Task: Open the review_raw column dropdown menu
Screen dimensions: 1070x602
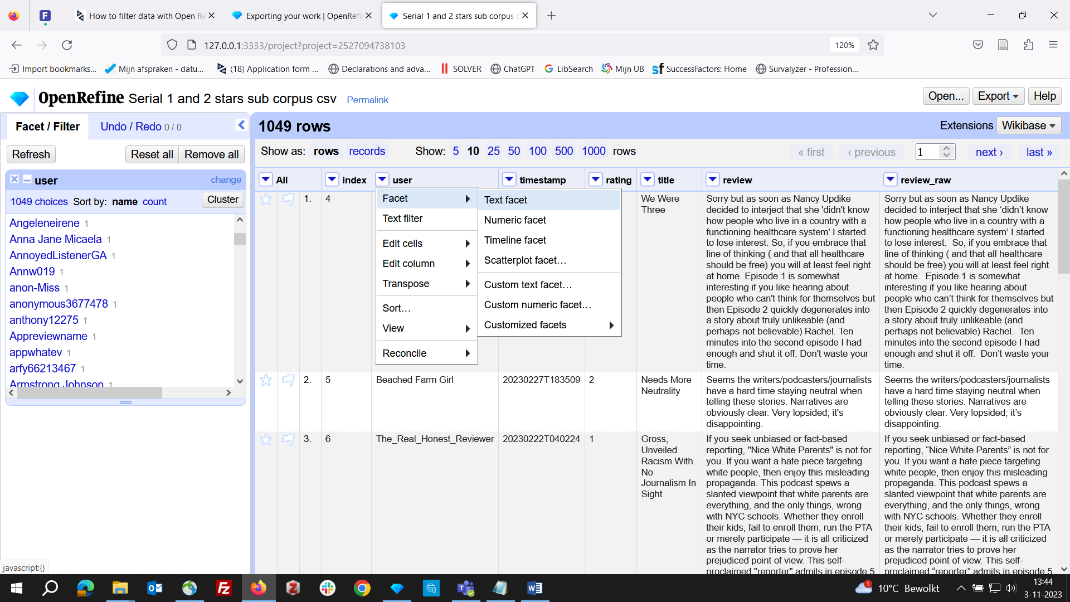Action: click(891, 179)
